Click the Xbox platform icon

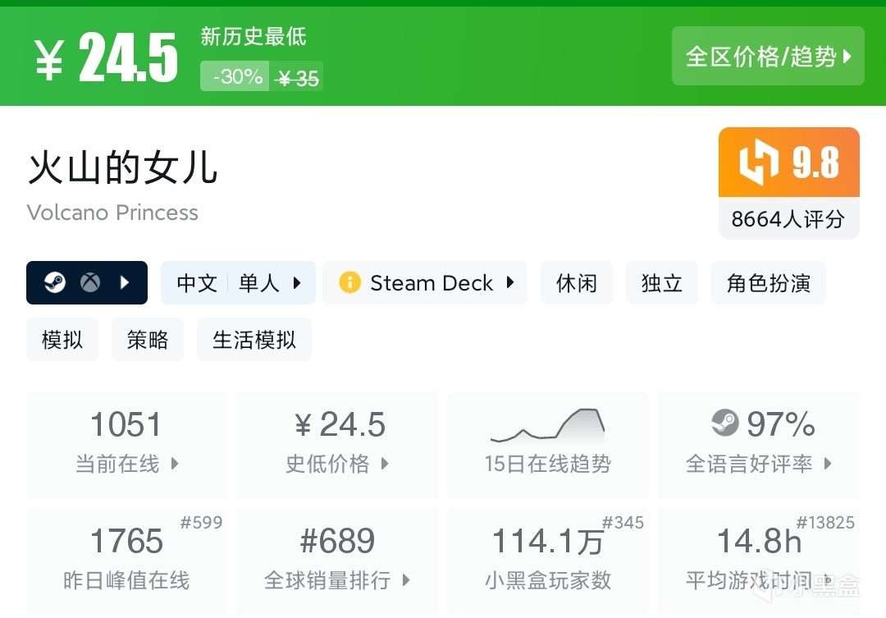coord(90,283)
